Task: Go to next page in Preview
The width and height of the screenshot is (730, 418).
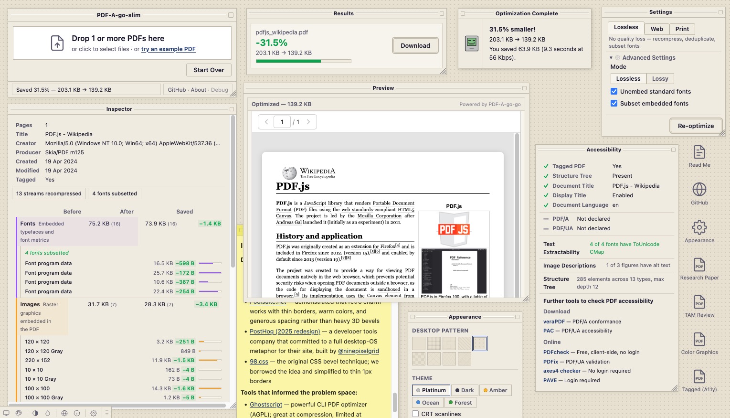Action: tap(308, 122)
